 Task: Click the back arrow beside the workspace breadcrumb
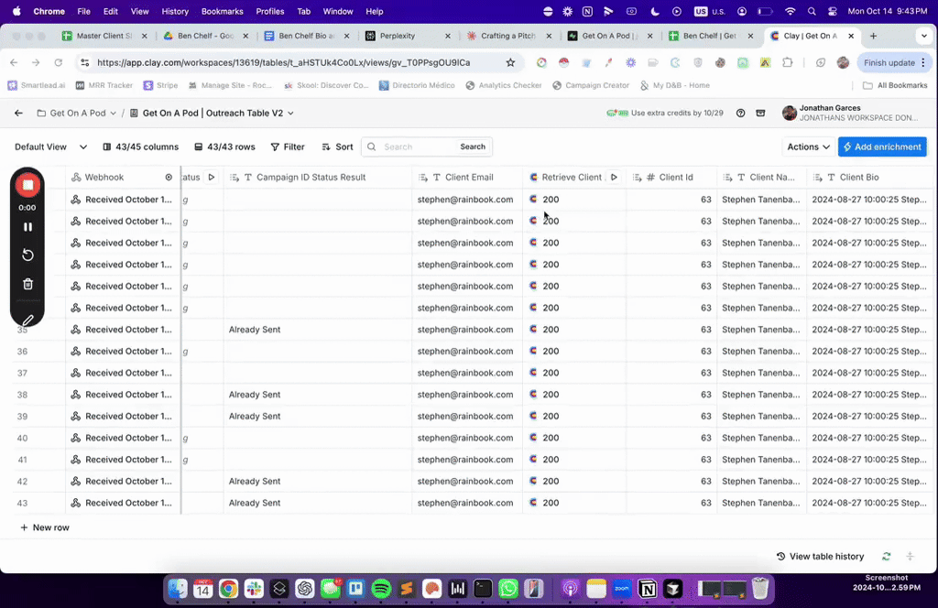[x=18, y=114]
